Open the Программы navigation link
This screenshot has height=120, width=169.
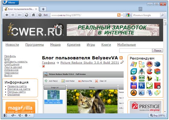tap(35, 45)
